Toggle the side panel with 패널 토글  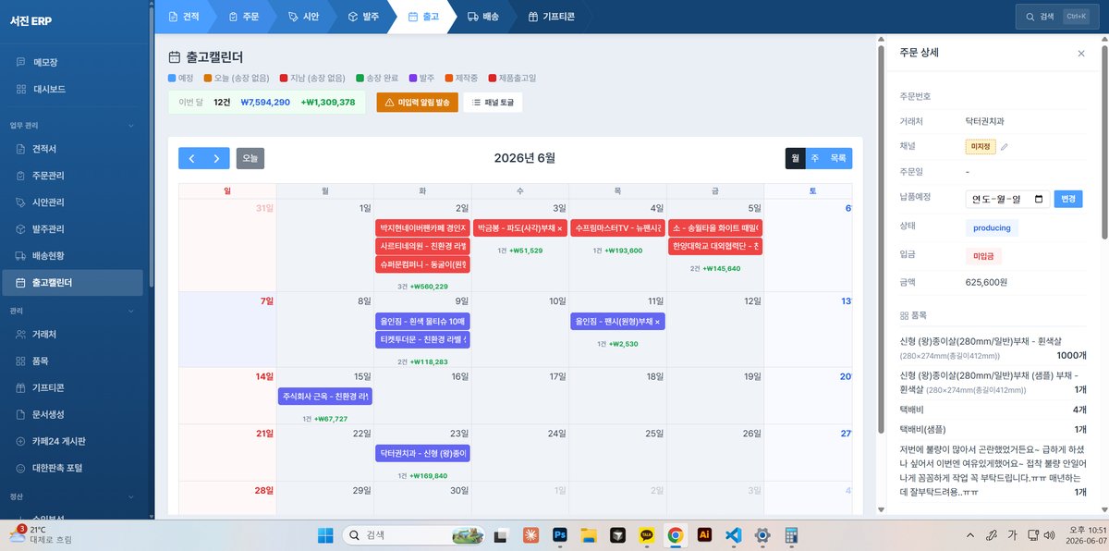[493, 103]
